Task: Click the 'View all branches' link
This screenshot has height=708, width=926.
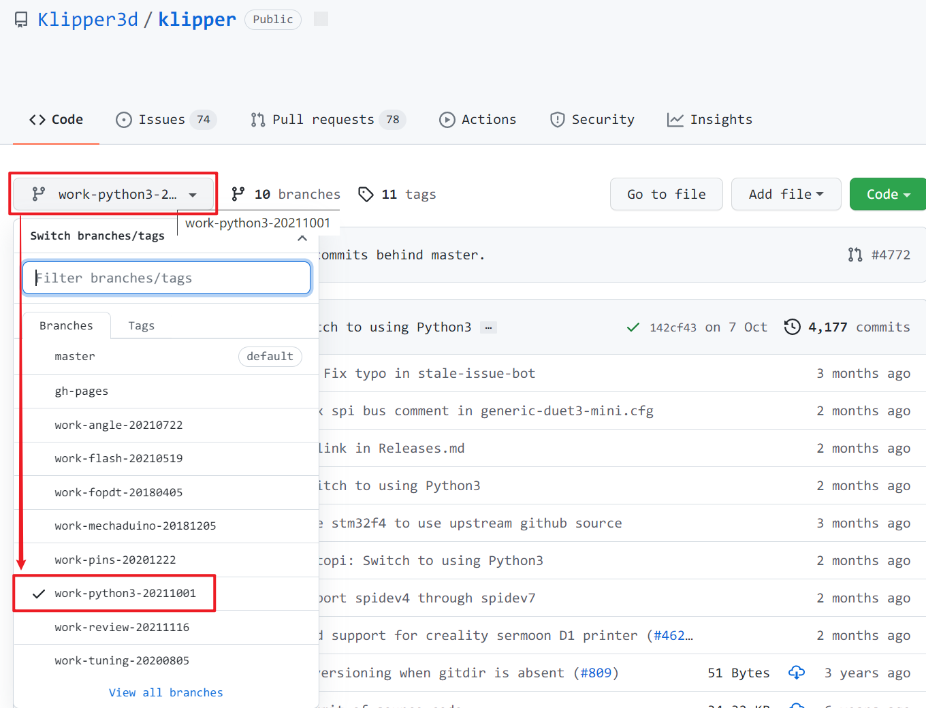Action: [166, 692]
